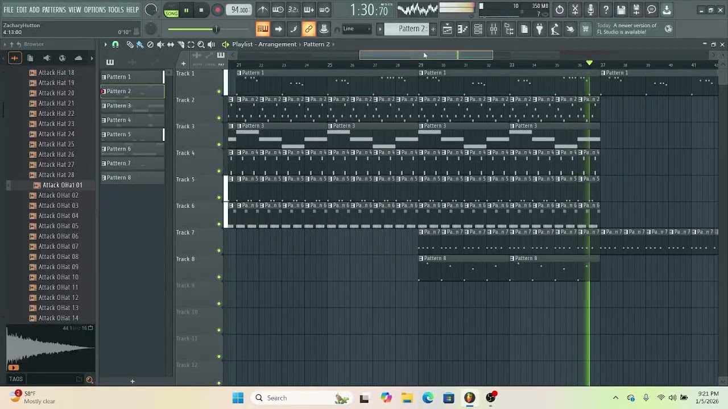Open the Mixer view
The height and width of the screenshot is (409, 728).
(494, 29)
